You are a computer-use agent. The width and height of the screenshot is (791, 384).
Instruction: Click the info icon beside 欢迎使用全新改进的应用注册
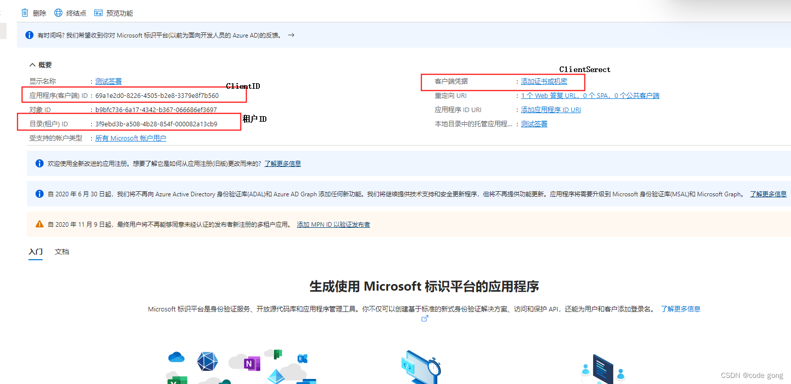[40, 163]
